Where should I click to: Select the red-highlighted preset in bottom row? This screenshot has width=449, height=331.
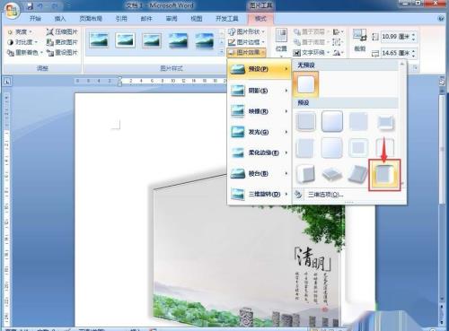coord(384,175)
